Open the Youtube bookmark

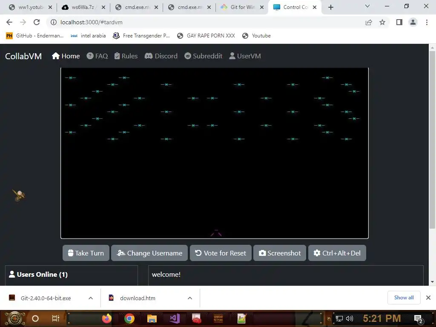[x=256, y=36]
